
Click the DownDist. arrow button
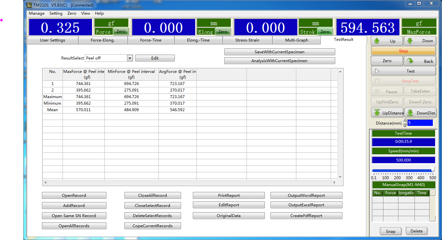(x=420, y=113)
